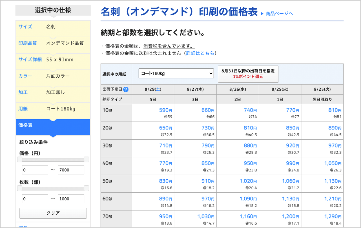Select the 加工 specification step
The height and width of the screenshot is (228, 361).
[x=53, y=94]
